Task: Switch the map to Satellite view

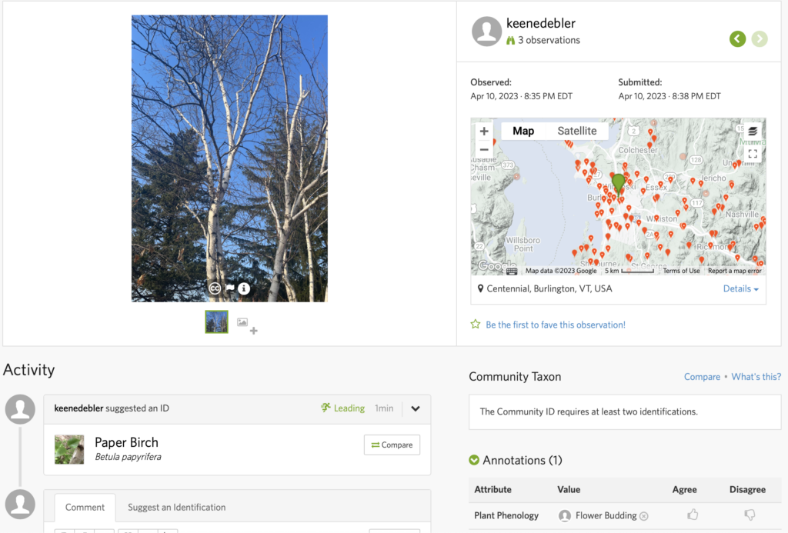Action: pos(576,131)
